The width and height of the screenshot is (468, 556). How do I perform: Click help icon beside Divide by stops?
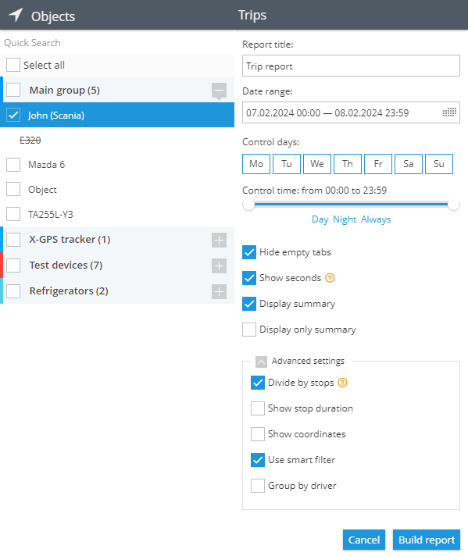tap(343, 383)
